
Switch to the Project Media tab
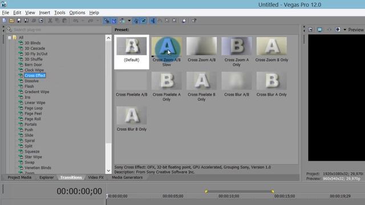point(19,177)
